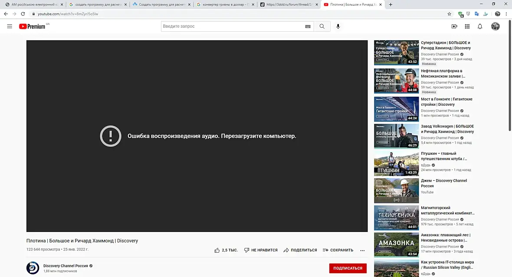Open Завод Volkswagen video title
512x277 pixels.
[x=447, y=129]
